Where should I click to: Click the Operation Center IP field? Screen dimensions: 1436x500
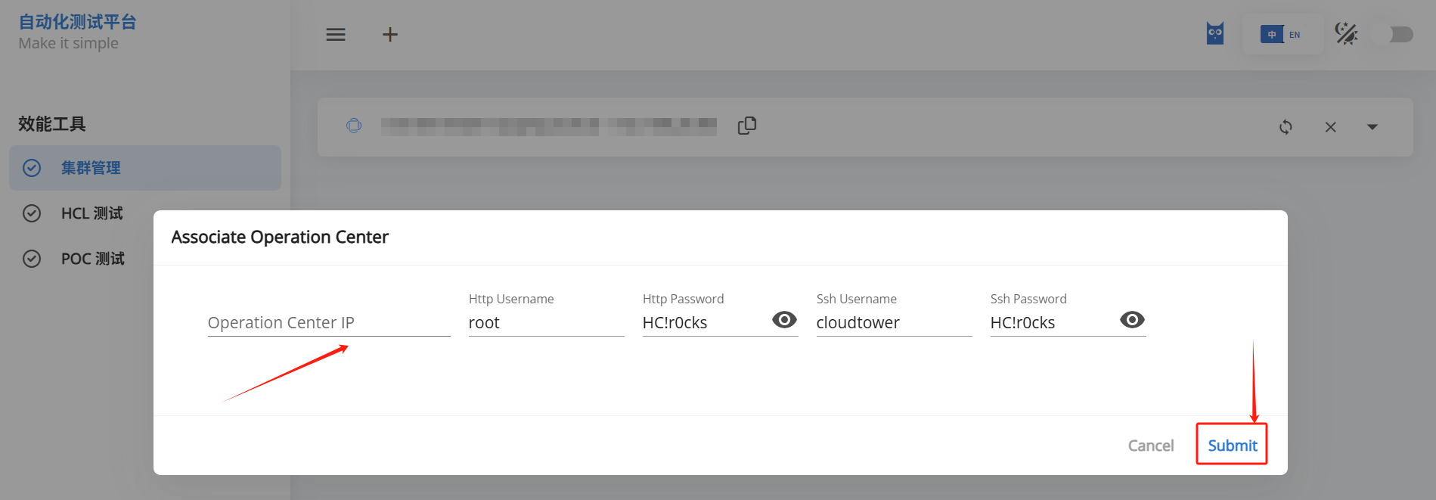[x=328, y=323]
